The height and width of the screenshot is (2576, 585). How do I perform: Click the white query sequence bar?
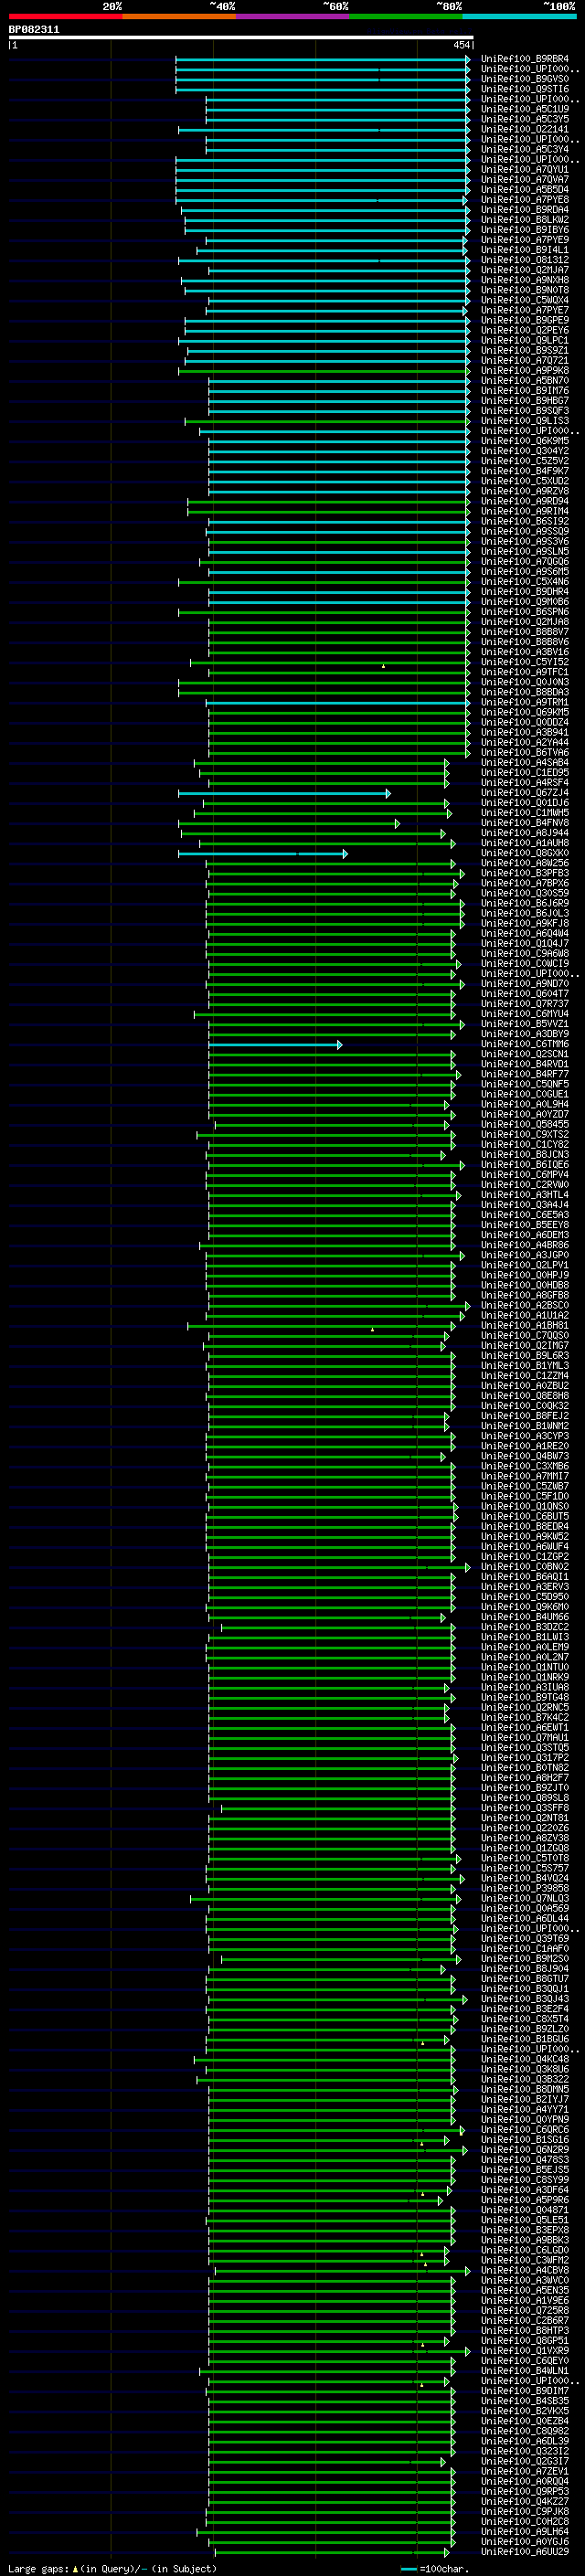click(241, 38)
